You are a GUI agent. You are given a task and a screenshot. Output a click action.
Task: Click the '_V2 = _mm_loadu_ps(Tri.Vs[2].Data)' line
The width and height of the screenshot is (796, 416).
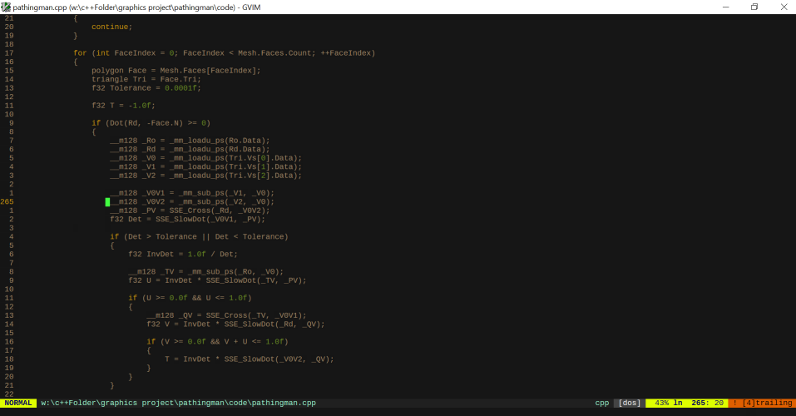[205, 176]
